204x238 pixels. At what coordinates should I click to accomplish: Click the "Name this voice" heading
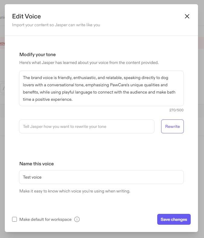pyautogui.click(x=37, y=164)
